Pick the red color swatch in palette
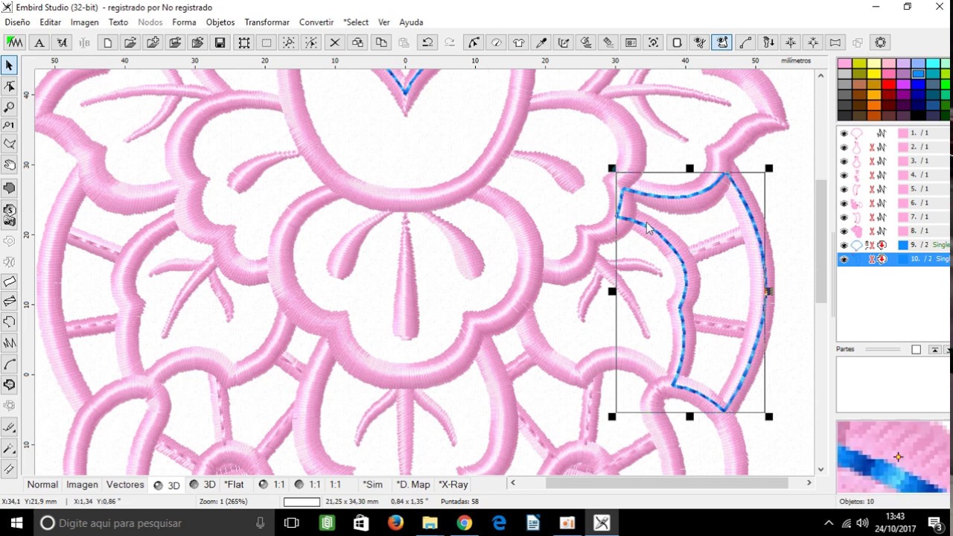Image resolution: width=953 pixels, height=536 pixels. (888, 84)
